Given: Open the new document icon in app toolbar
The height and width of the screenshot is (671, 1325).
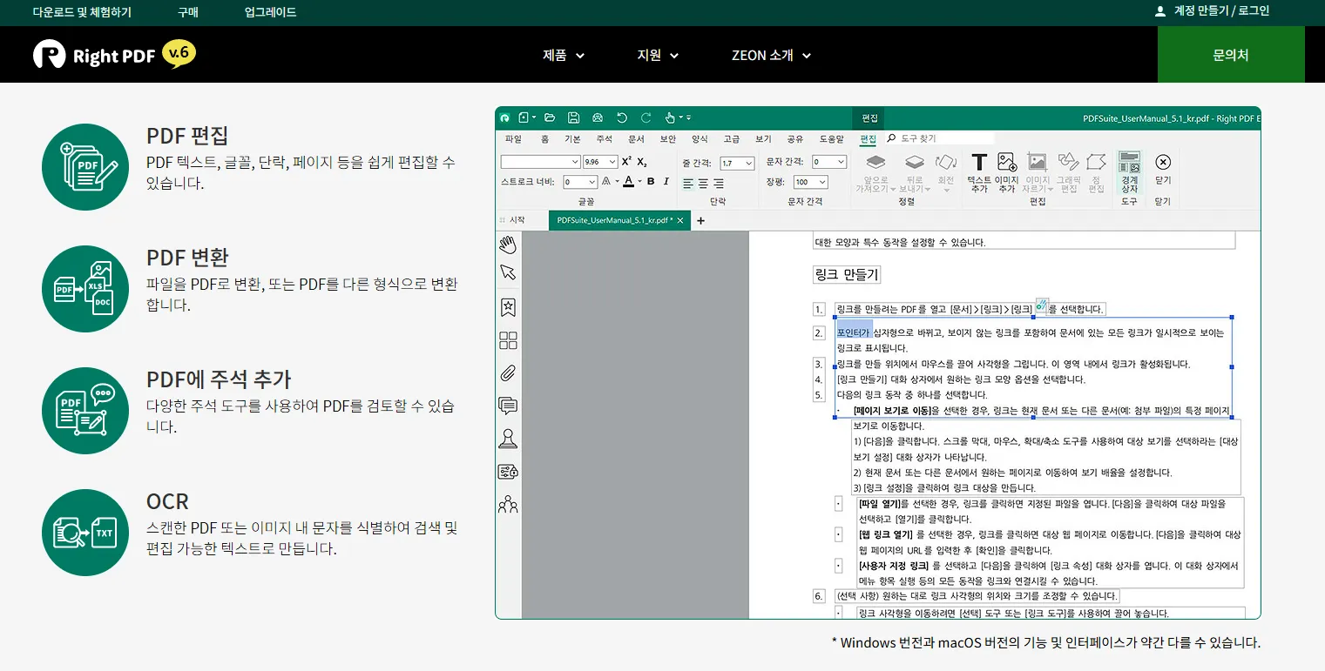Looking at the screenshot, I should tap(525, 117).
